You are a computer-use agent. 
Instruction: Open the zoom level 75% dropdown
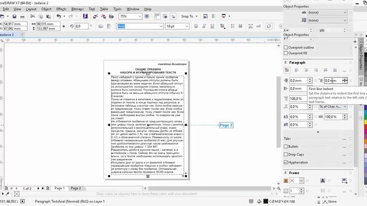click(x=140, y=17)
